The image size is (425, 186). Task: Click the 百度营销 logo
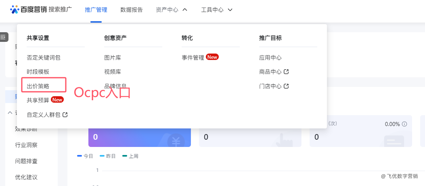point(28,10)
